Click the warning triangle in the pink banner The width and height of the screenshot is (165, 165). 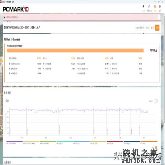tap(4, 17)
